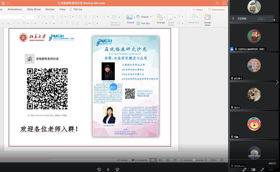
Task: Increase font size with larger A icon
Action: click(x=39, y=17)
